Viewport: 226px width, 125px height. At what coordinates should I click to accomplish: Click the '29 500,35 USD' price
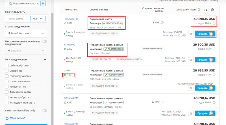pyautogui.click(x=204, y=45)
